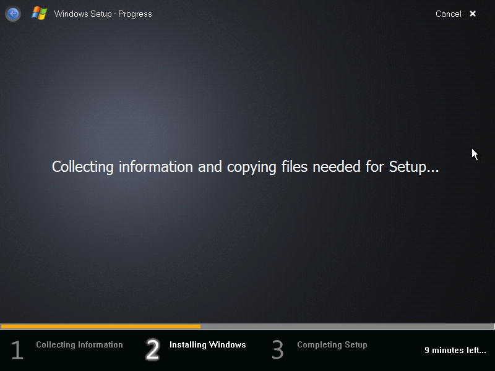Open the "Collecting Information" step label
The height and width of the screenshot is (371, 495).
tap(79, 345)
